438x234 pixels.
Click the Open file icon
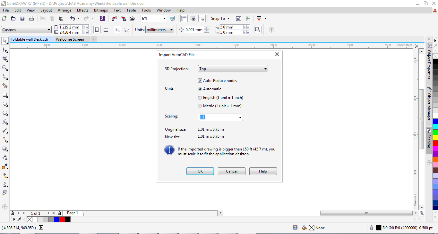point(13,18)
